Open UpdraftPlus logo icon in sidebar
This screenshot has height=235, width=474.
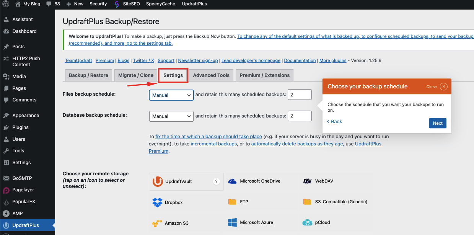6,225
